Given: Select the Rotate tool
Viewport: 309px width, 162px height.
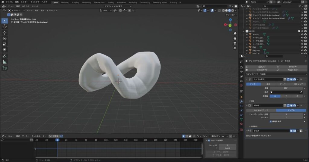Looking at the screenshot, I should click(5, 38).
